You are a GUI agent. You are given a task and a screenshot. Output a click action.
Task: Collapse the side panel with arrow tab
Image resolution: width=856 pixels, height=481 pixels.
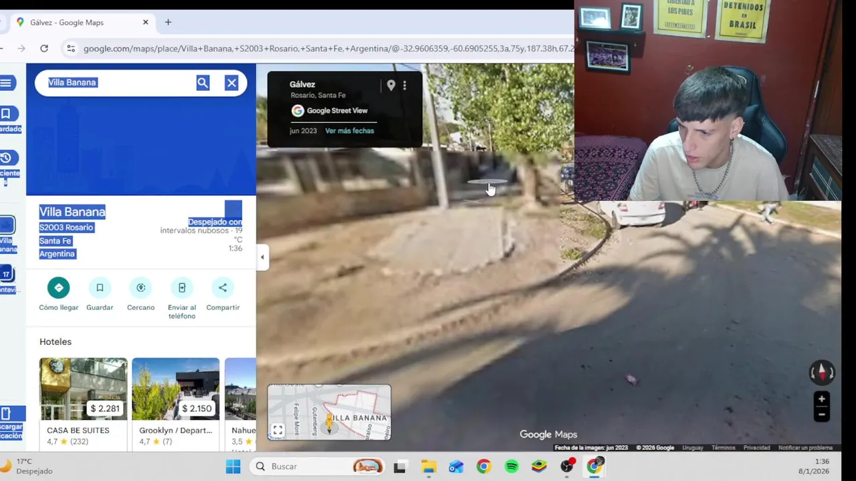[262, 257]
